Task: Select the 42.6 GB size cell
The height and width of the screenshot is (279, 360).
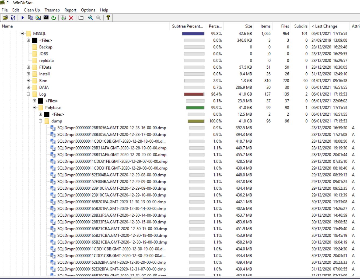Action: click(x=245, y=34)
